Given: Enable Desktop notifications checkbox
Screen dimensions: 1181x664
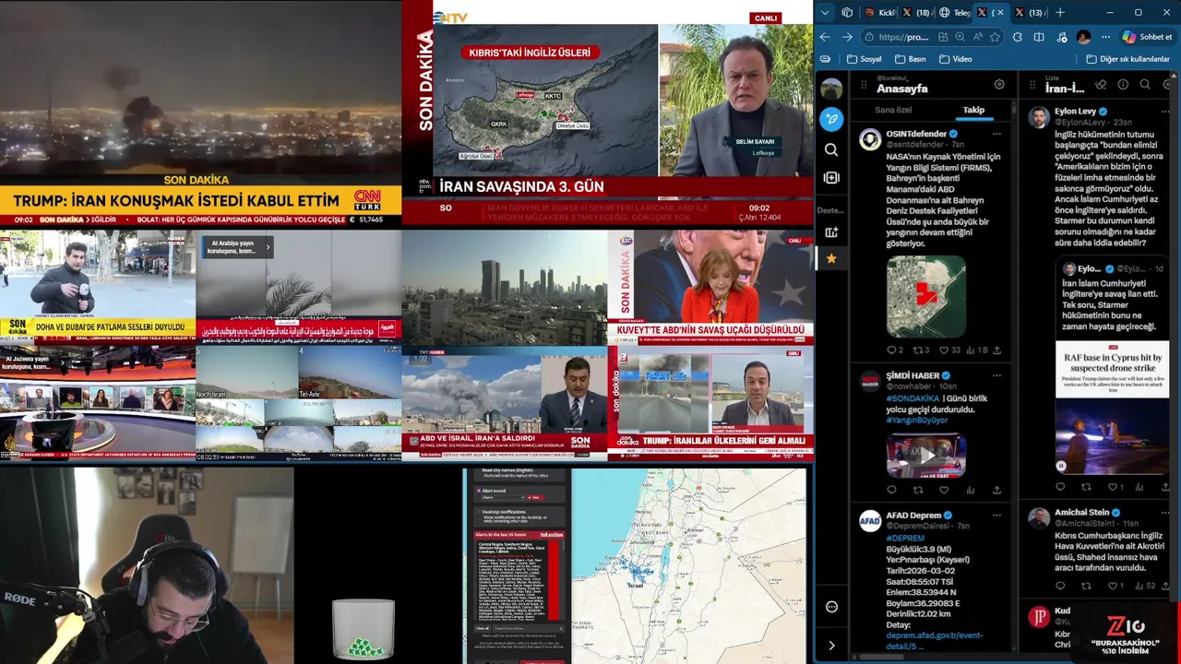Looking at the screenshot, I should (478, 513).
